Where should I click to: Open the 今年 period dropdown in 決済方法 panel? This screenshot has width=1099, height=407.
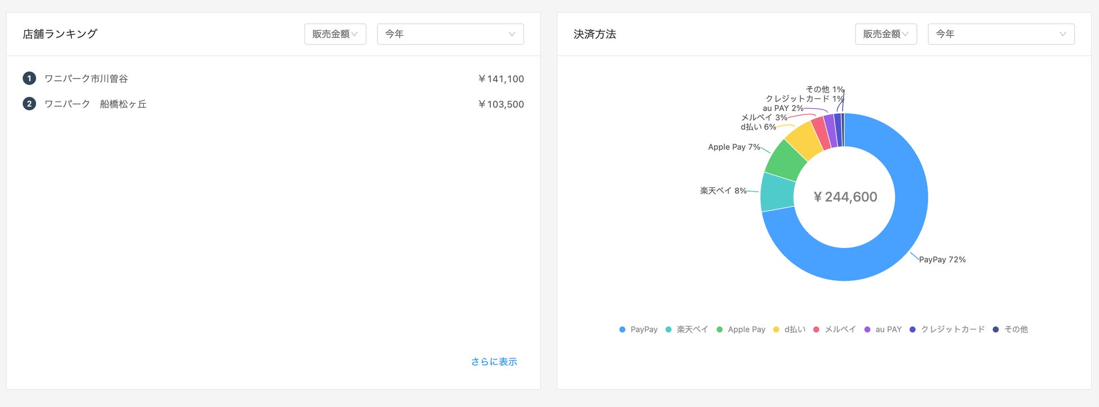(x=1001, y=34)
